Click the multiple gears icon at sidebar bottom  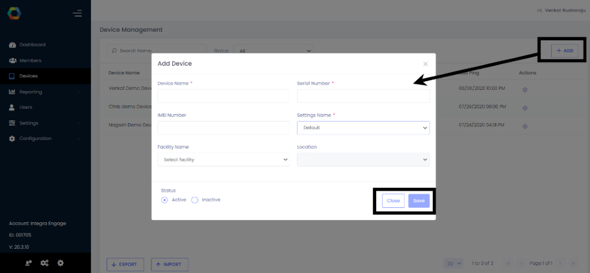pos(44,263)
